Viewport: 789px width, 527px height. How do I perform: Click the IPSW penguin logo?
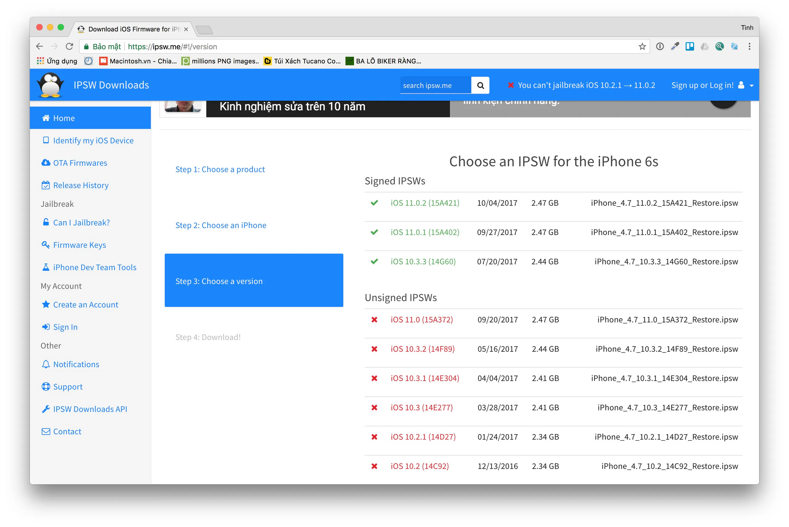pos(50,85)
